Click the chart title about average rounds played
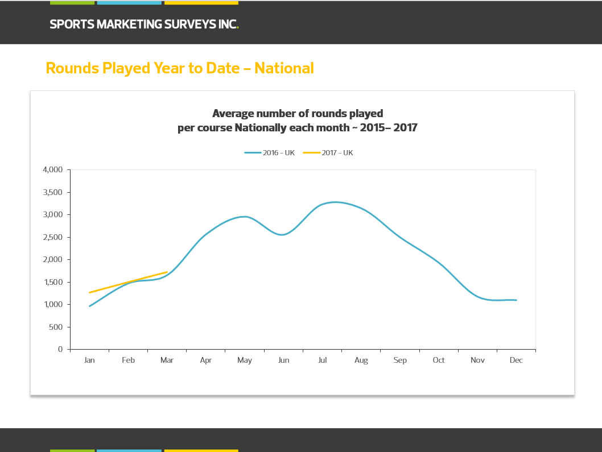This screenshot has height=452, width=602. click(297, 121)
